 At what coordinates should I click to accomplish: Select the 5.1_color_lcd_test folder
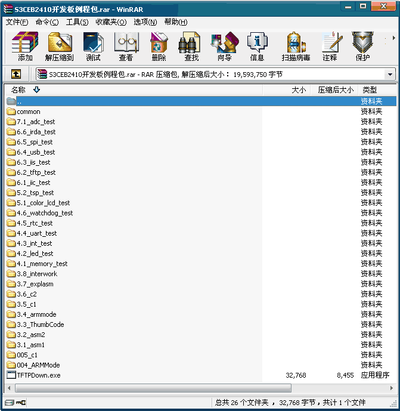(38, 203)
